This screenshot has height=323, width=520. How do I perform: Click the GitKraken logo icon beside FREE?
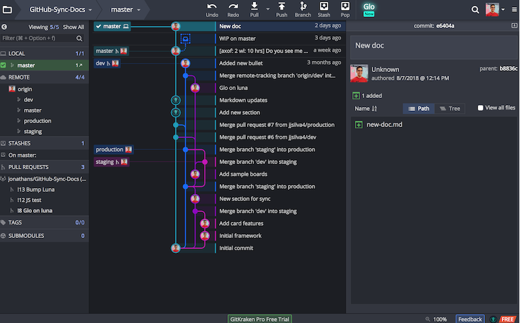pos(493,319)
